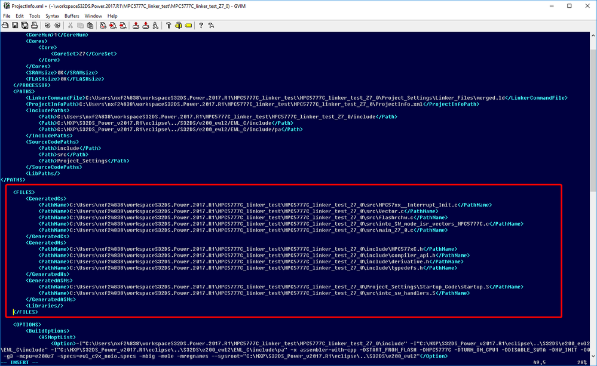The image size is (597, 366).
Task: Place cursor on the <FILES> opening tag
Action: [x=24, y=192]
